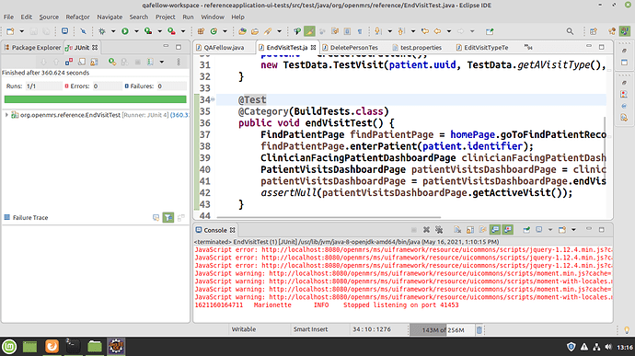The height and width of the screenshot is (356, 635).
Task: Click the Last Edit Location icon
Action: [x=425, y=31]
